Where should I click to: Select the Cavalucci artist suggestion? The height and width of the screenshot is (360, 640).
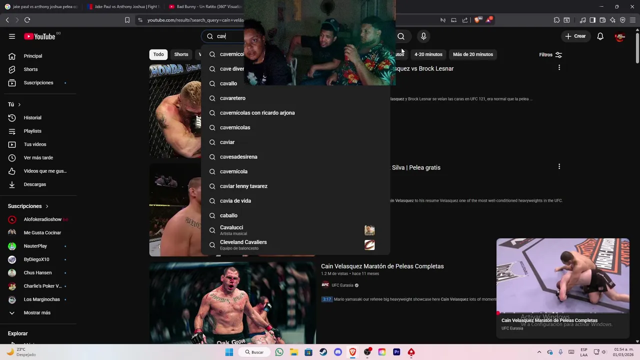[x=295, y=230]
